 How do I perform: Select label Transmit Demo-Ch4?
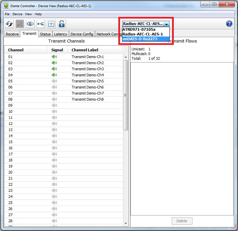coord(88,75)
